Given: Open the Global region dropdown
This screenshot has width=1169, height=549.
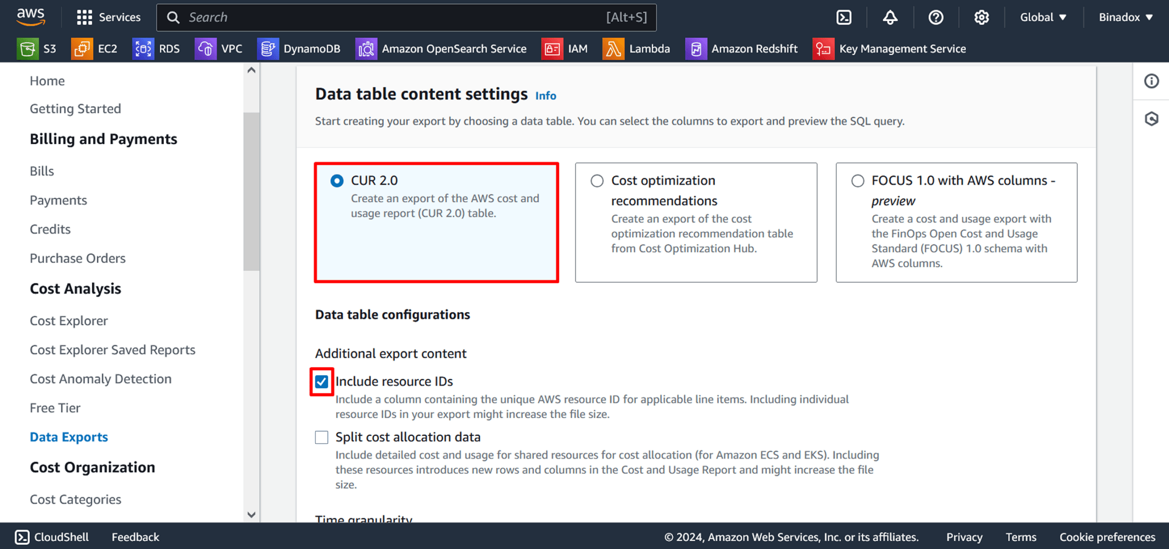Looking at the screenshot, I should [x=1043, y=17].
